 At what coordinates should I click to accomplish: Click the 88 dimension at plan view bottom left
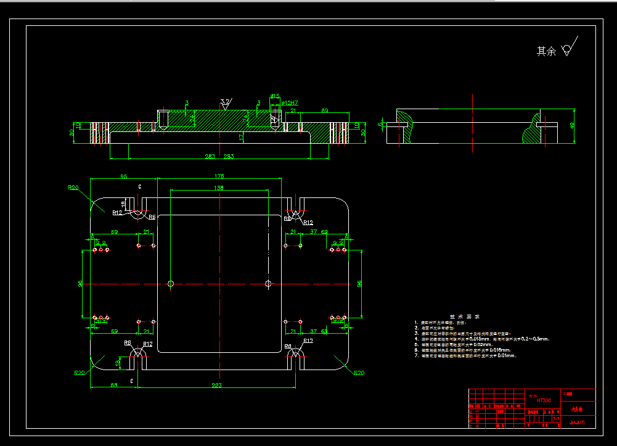pos(113,385)
